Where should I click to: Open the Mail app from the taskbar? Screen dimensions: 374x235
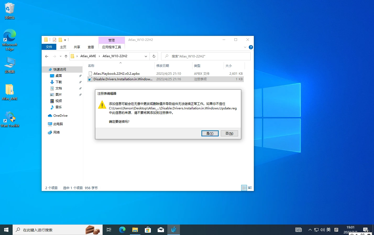161,230
